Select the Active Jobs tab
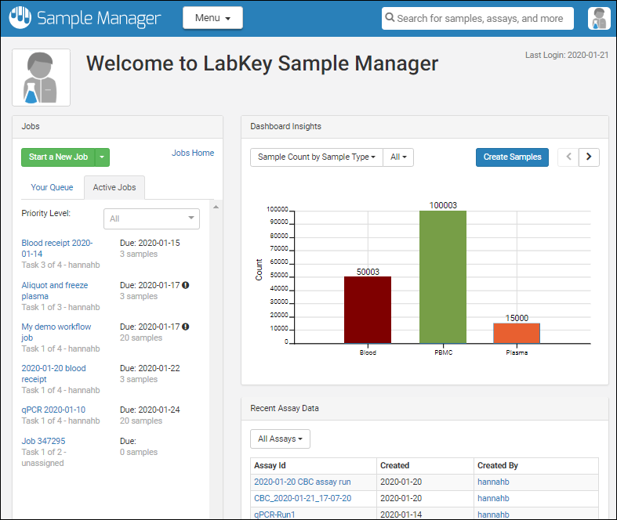The height and width of the screenshot is (520, 617). [x=114, y=187]
